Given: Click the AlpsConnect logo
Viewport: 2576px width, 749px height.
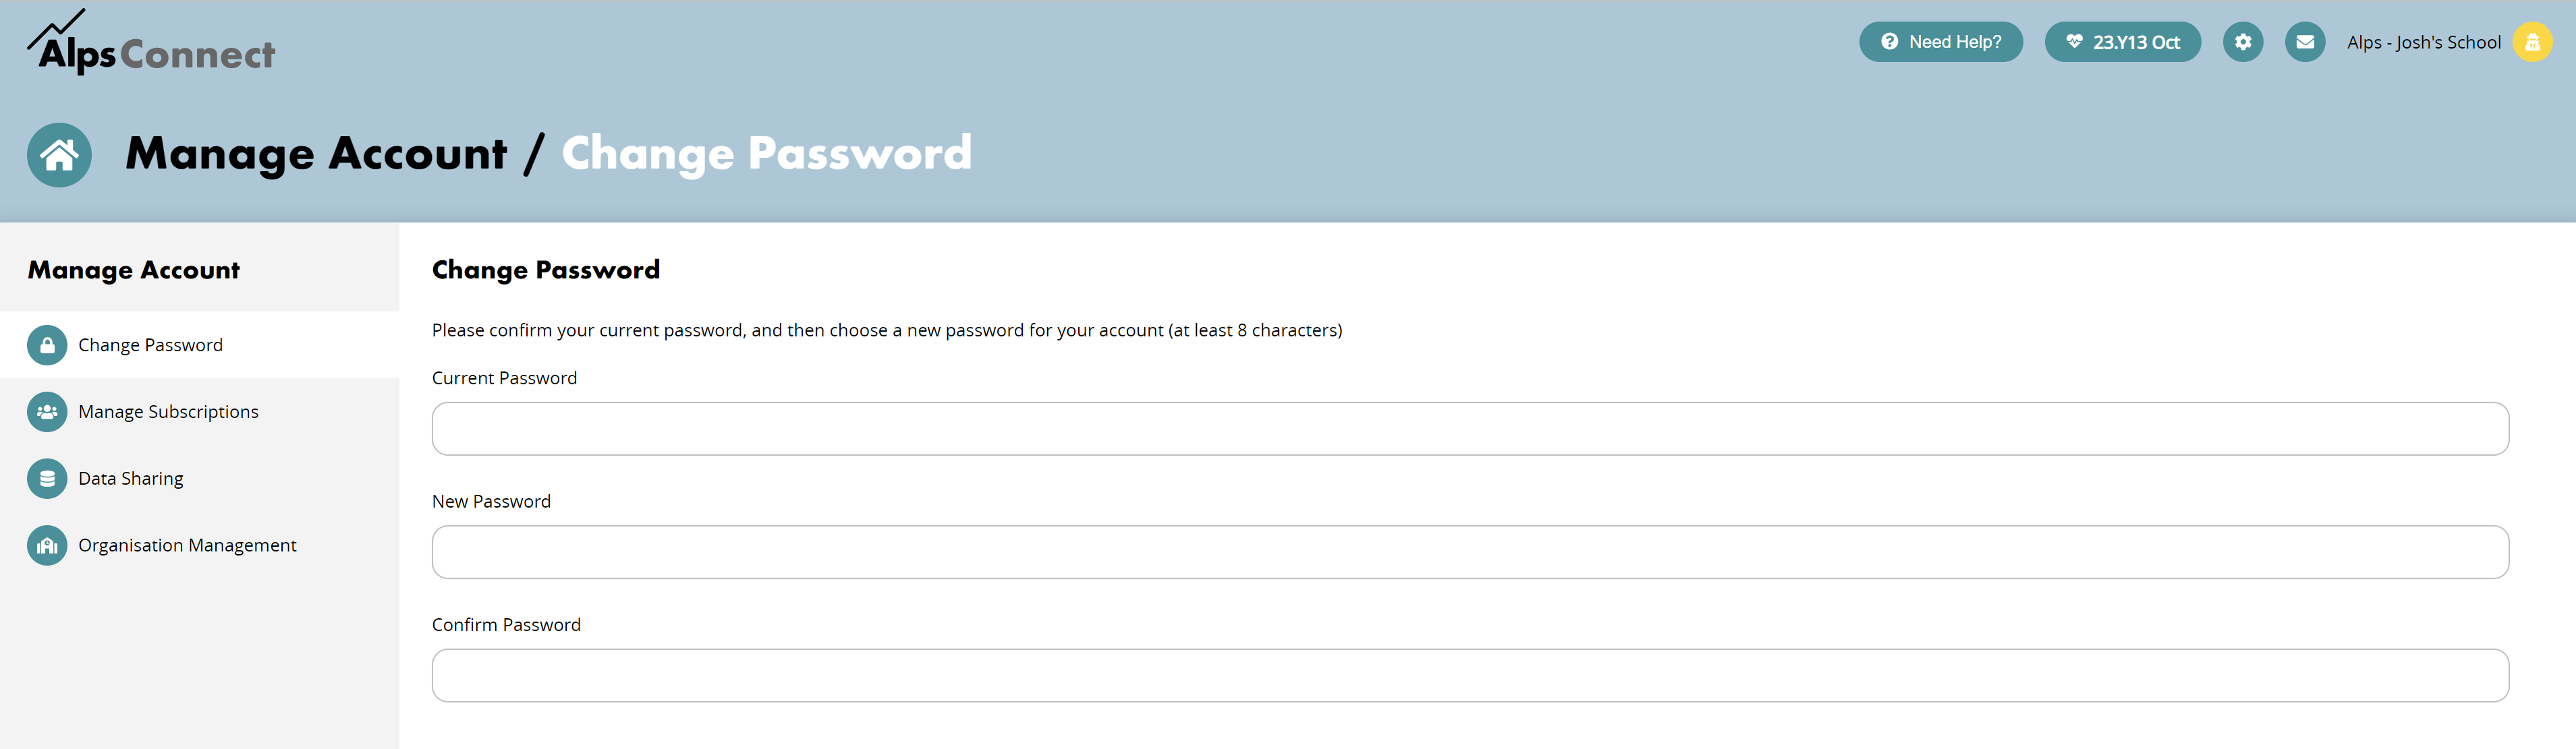Looking at the screenshot, I should [151, 43].
